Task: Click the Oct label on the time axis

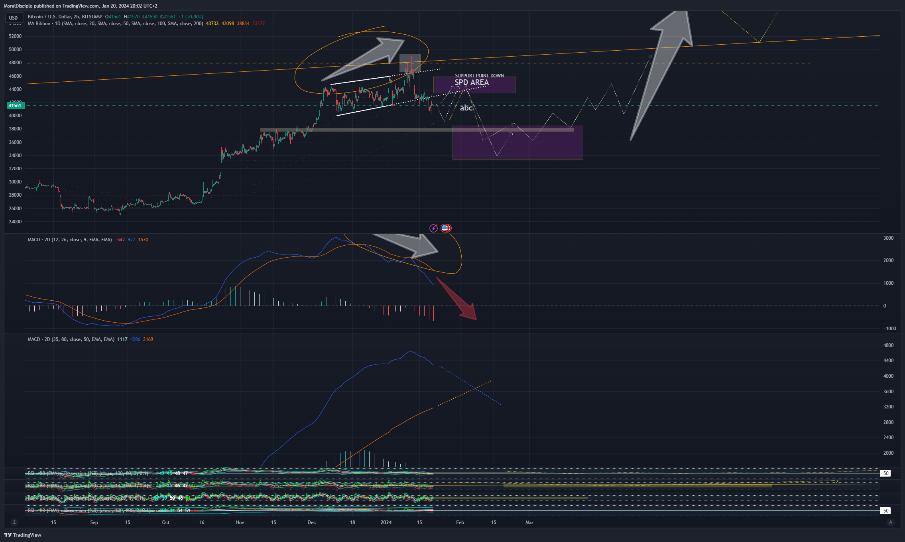Action: [166, 522]
